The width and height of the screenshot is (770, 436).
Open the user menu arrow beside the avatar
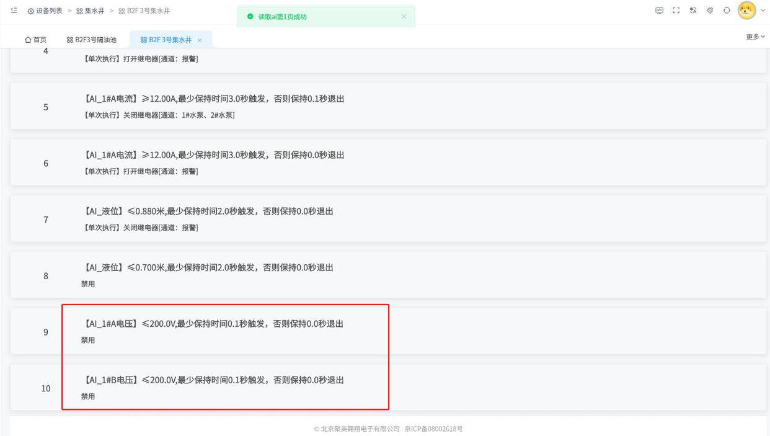763,11
